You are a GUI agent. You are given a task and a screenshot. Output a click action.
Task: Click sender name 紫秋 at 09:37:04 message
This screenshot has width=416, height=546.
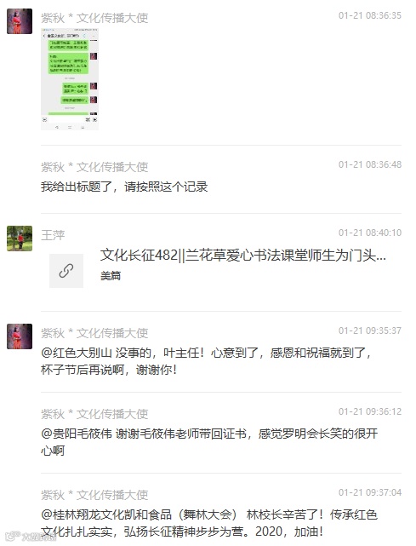point(94,495)
